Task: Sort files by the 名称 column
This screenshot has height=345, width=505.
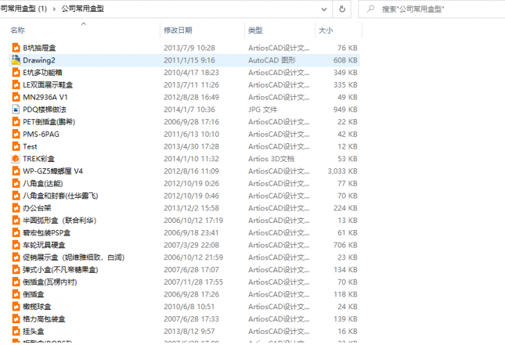Action: 18,30
